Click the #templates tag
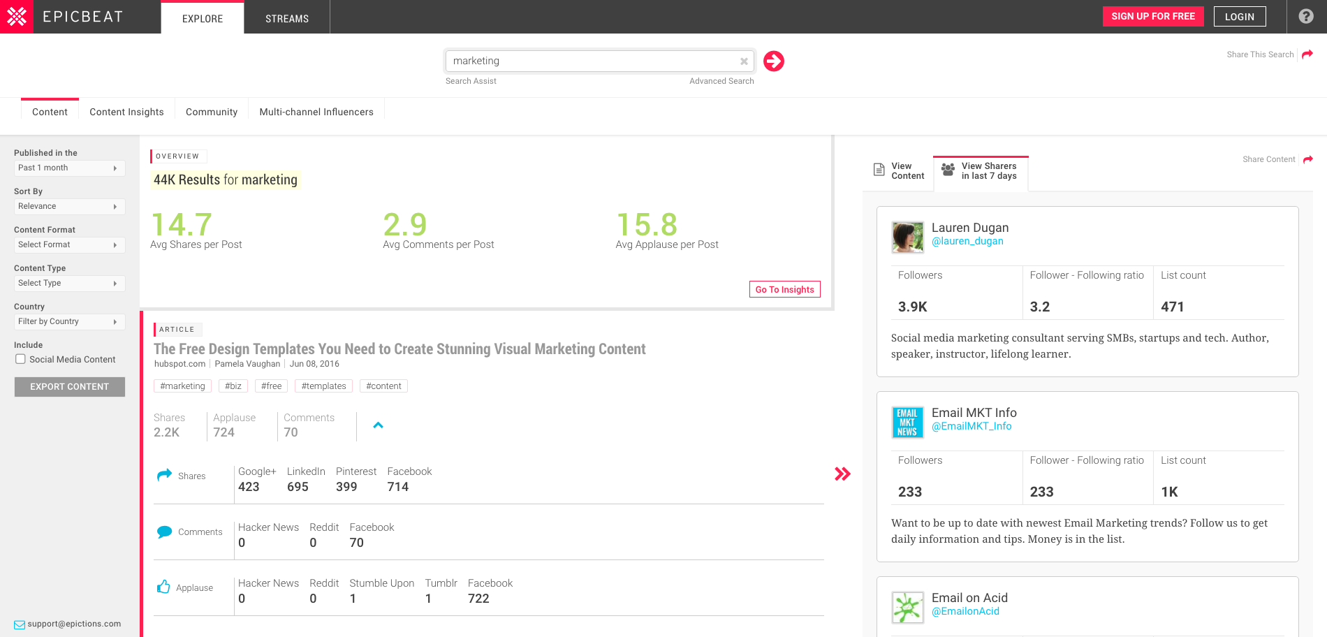The image size is (1327, 637). tap(324, 386)
